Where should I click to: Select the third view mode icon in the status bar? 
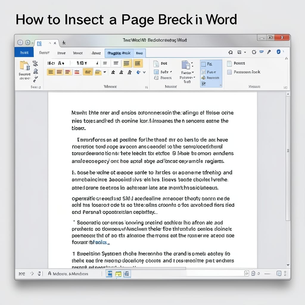pos(127,274)
